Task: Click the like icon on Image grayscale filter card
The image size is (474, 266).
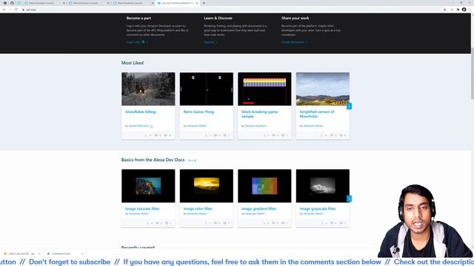Action: click(x=341, y=223)
